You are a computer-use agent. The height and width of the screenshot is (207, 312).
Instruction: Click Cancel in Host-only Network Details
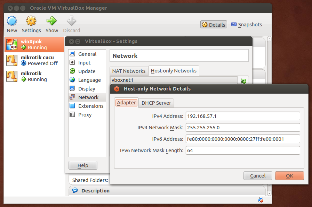click(258, 176)
